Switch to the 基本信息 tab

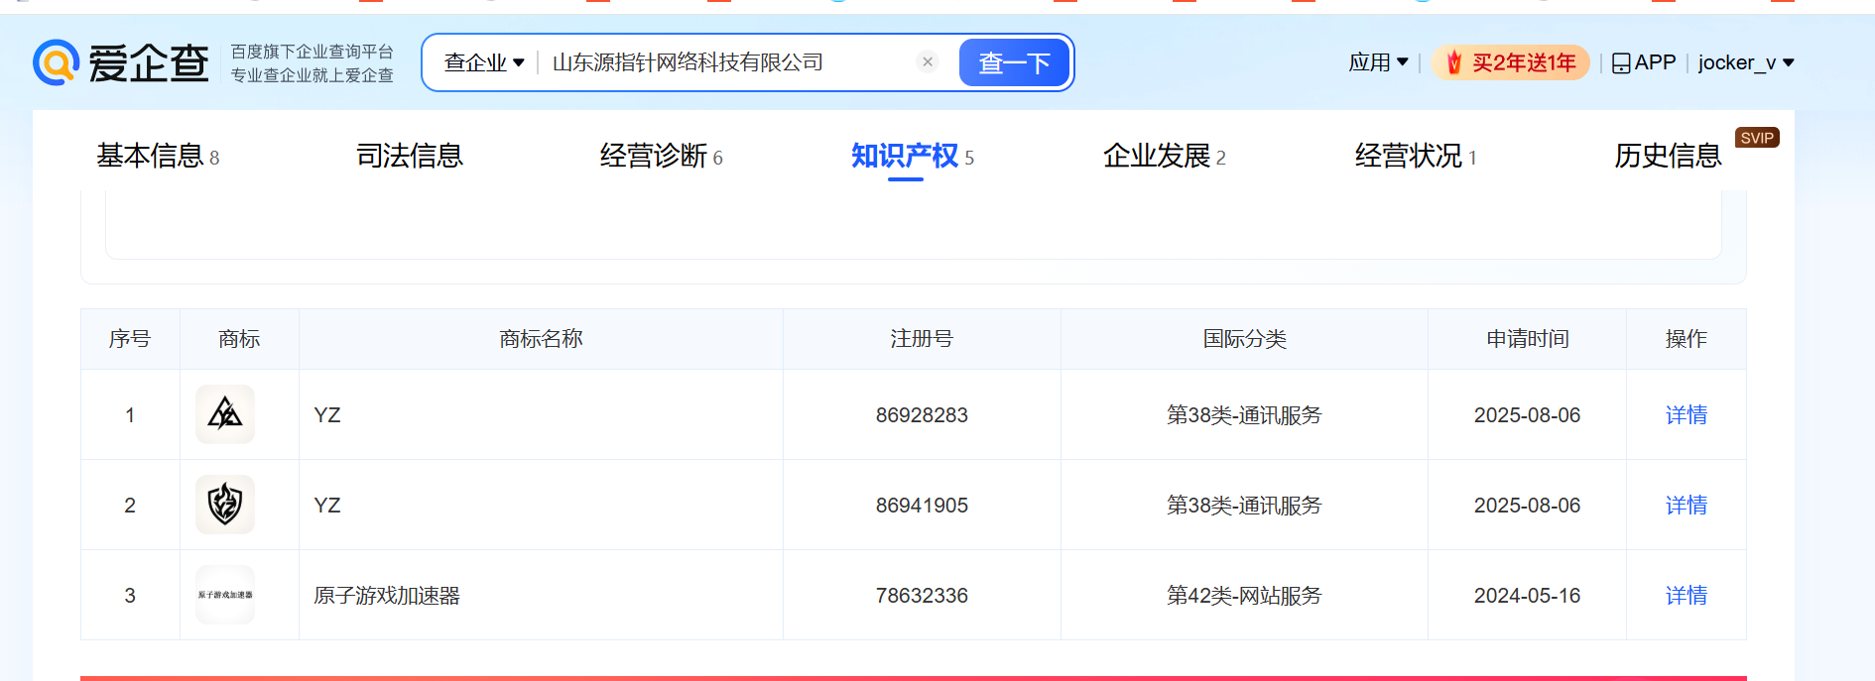pyautogui.click(x=158, y=156)
